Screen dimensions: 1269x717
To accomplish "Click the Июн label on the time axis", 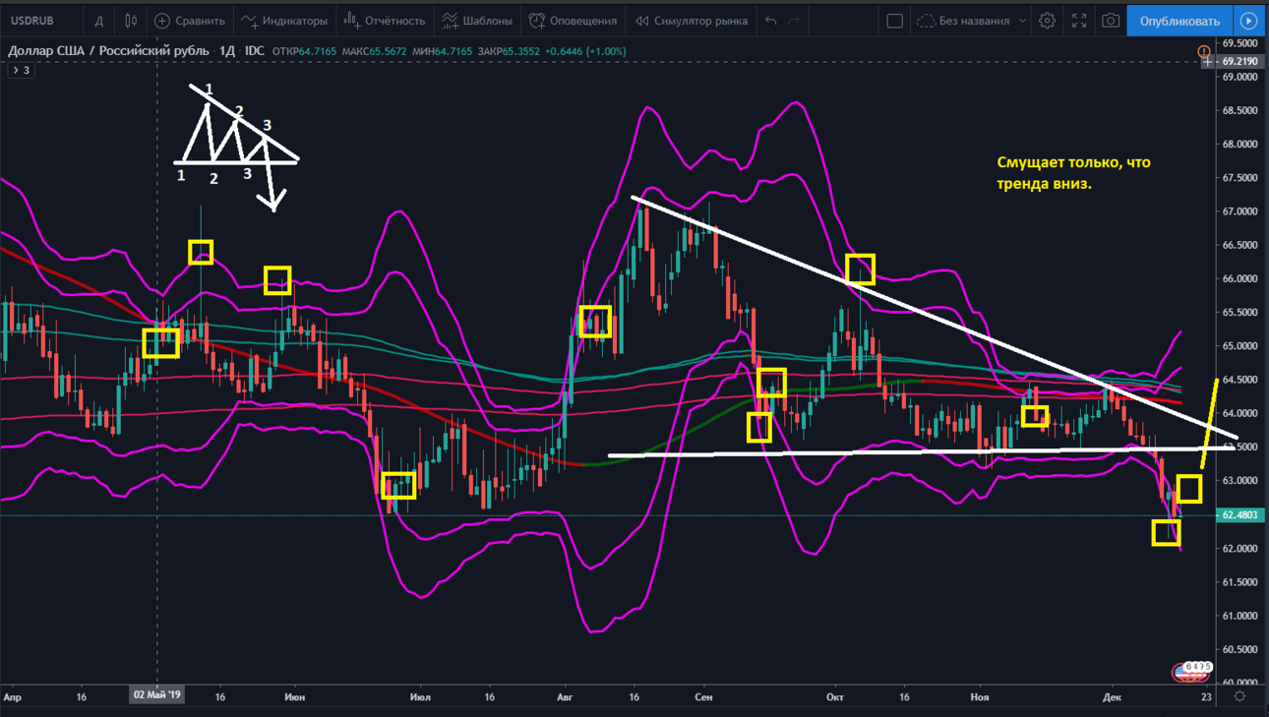I will click(294, 696).
